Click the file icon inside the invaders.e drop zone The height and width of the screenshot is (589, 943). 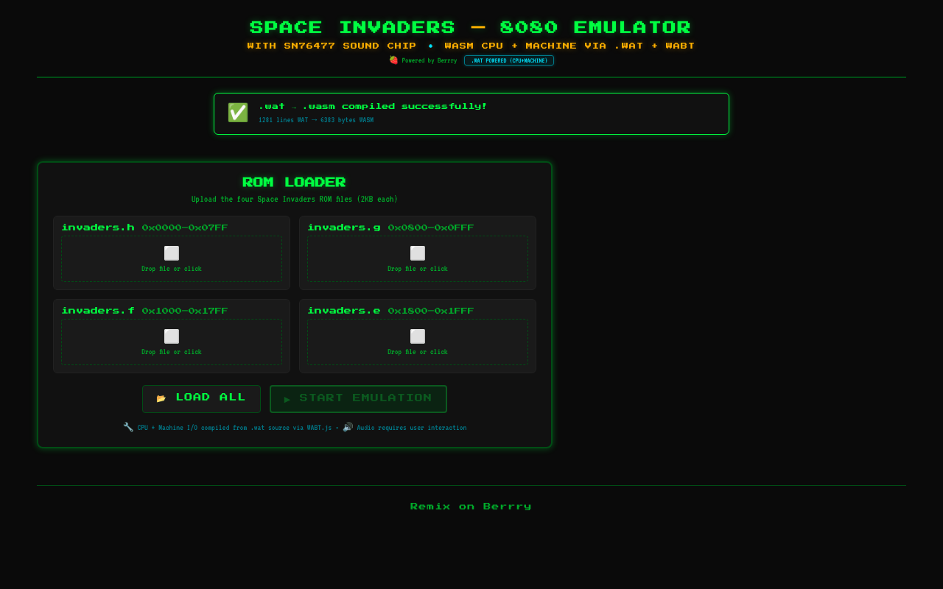417,336
